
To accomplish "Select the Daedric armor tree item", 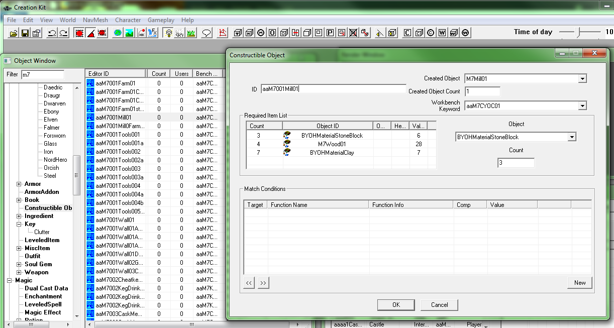I will click(53, 87).
